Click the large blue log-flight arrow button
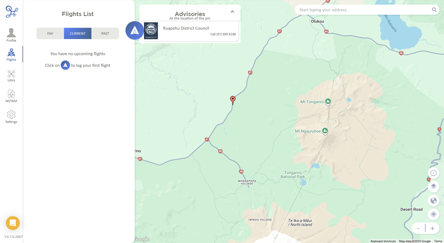This screenshot has width=444, height=243. click(x=135, y=31)
